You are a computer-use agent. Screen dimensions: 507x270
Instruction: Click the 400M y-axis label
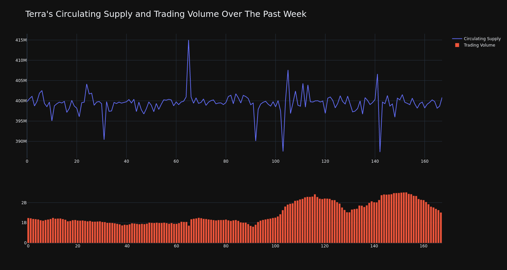(x=21, y=101)
